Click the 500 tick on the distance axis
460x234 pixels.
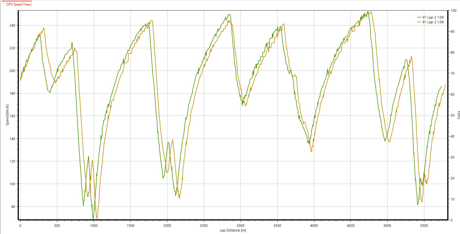(57, 226)
